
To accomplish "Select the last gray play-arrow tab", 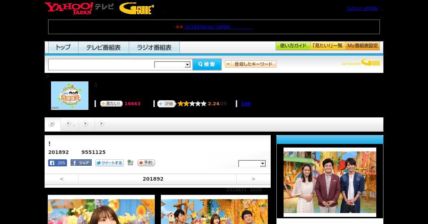I will click(102, 124).
